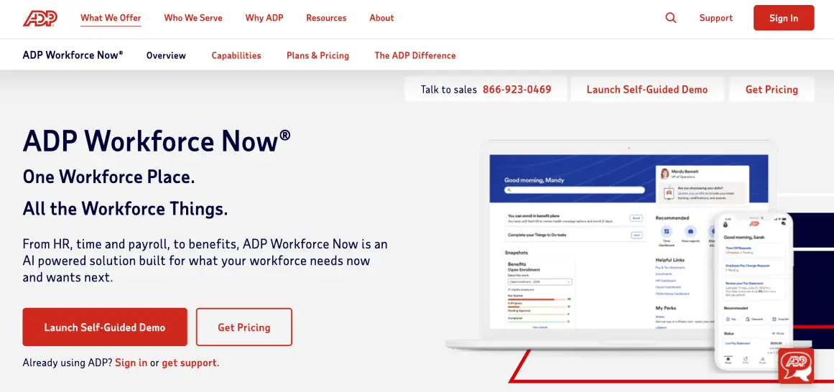Screen dimensions: 834x392
Task: Open the Why ADP menu
Action: (264, 18)
